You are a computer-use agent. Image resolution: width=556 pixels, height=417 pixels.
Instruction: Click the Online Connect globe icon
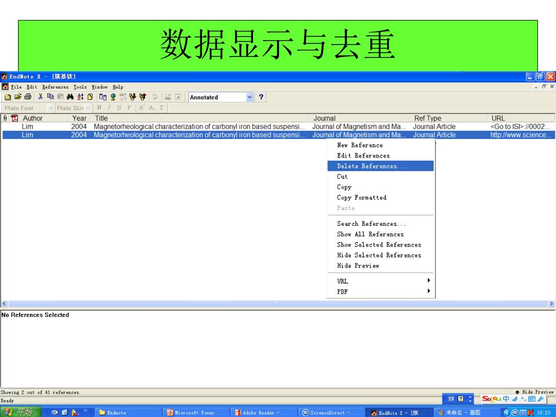coord(113,97)
